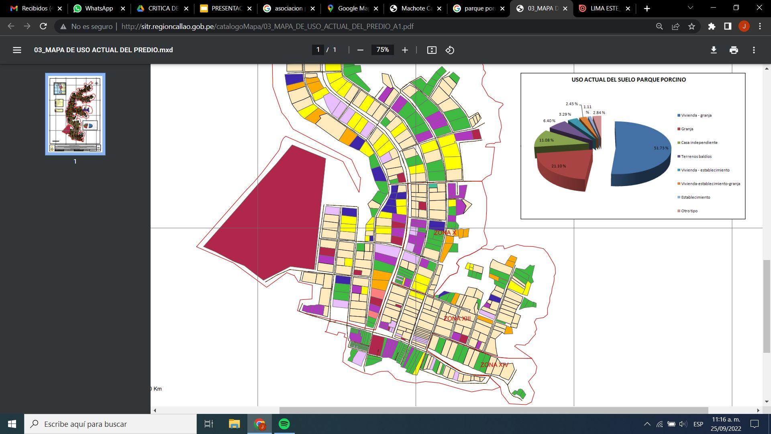Show hidden system tray icons

click(647, 424)
